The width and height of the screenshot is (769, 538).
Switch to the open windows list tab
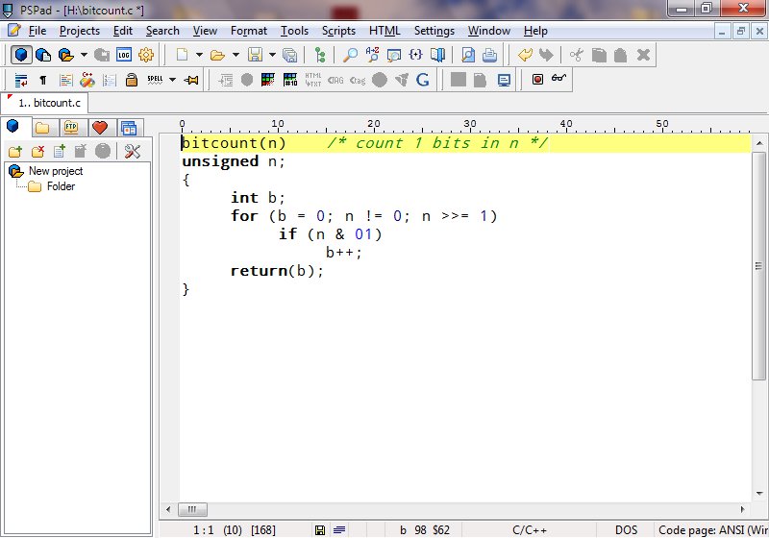click(129, 128)
